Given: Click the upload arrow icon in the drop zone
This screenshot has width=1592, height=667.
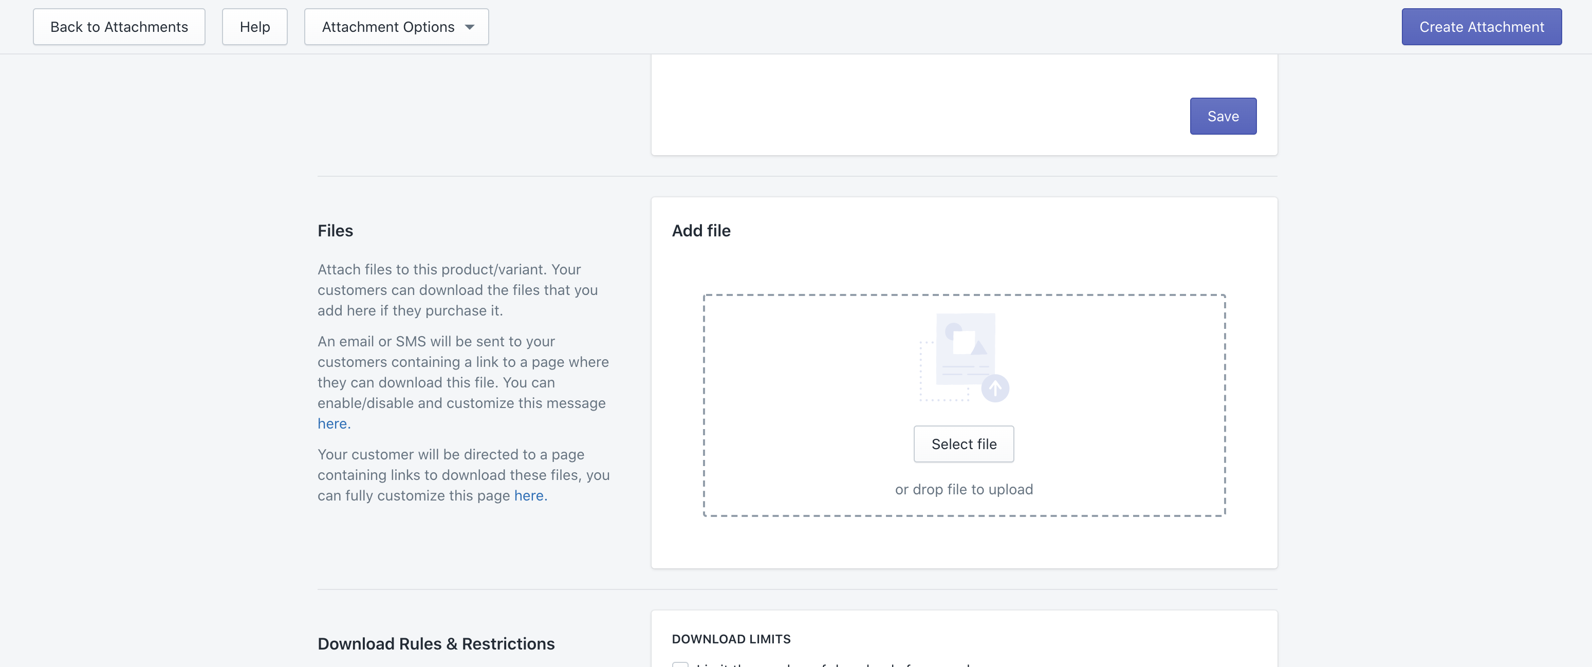Looking at the screenshot, I should pyautogui.click(x=995, y=388).
